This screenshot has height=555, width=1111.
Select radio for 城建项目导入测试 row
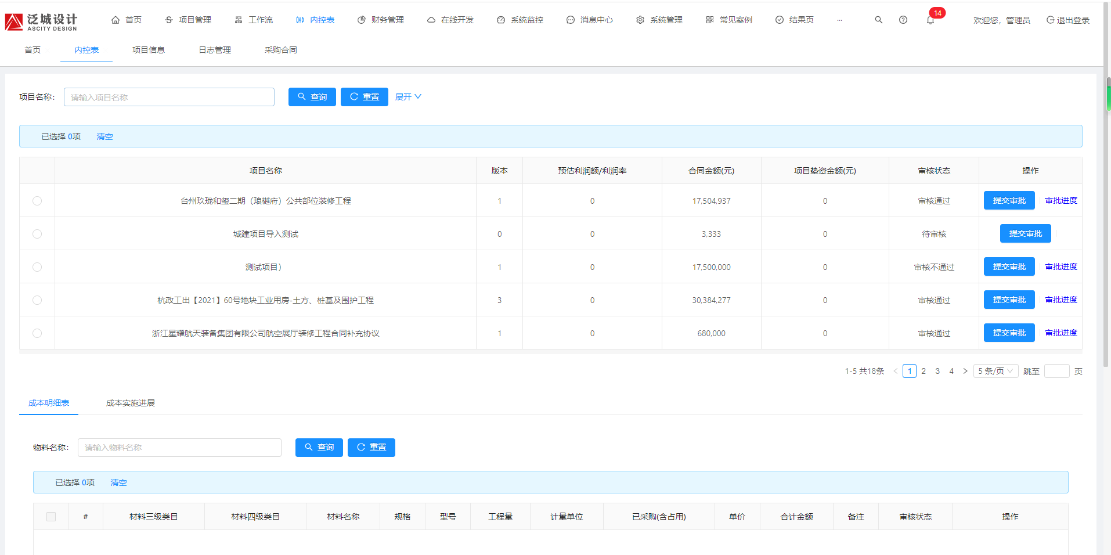pyautogui.click(x=37, y=234)
